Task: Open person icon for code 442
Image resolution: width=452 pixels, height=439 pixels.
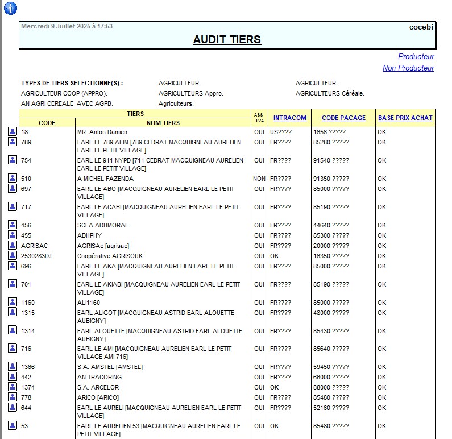Action: pyautogui.click(x=13, y=376)
